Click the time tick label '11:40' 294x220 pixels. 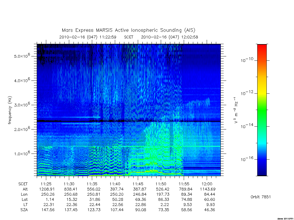(x=115, y=184)
